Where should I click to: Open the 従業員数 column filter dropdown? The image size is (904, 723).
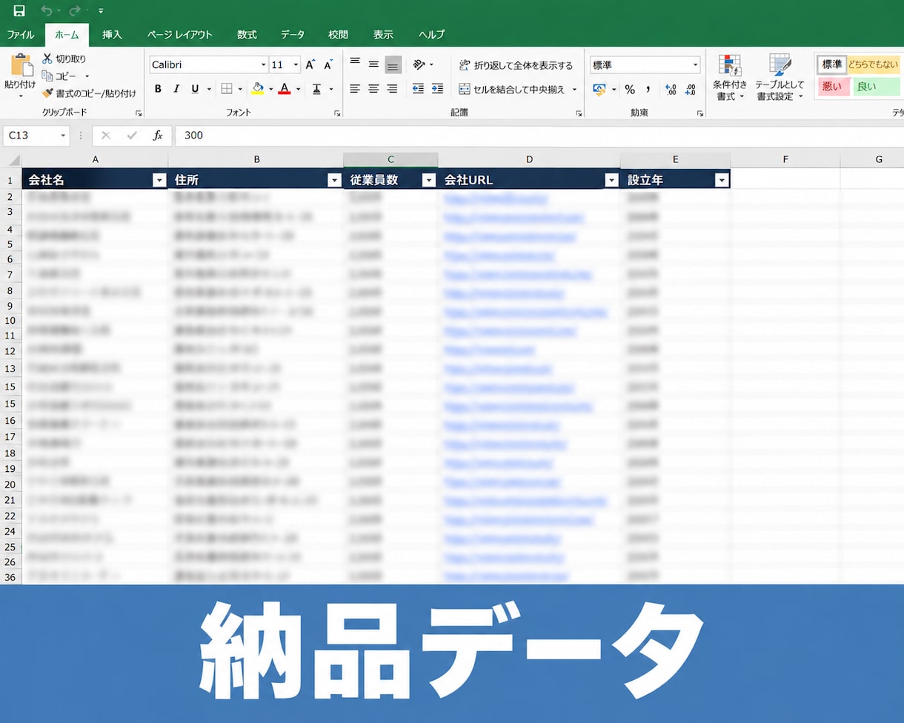point(428,180)
